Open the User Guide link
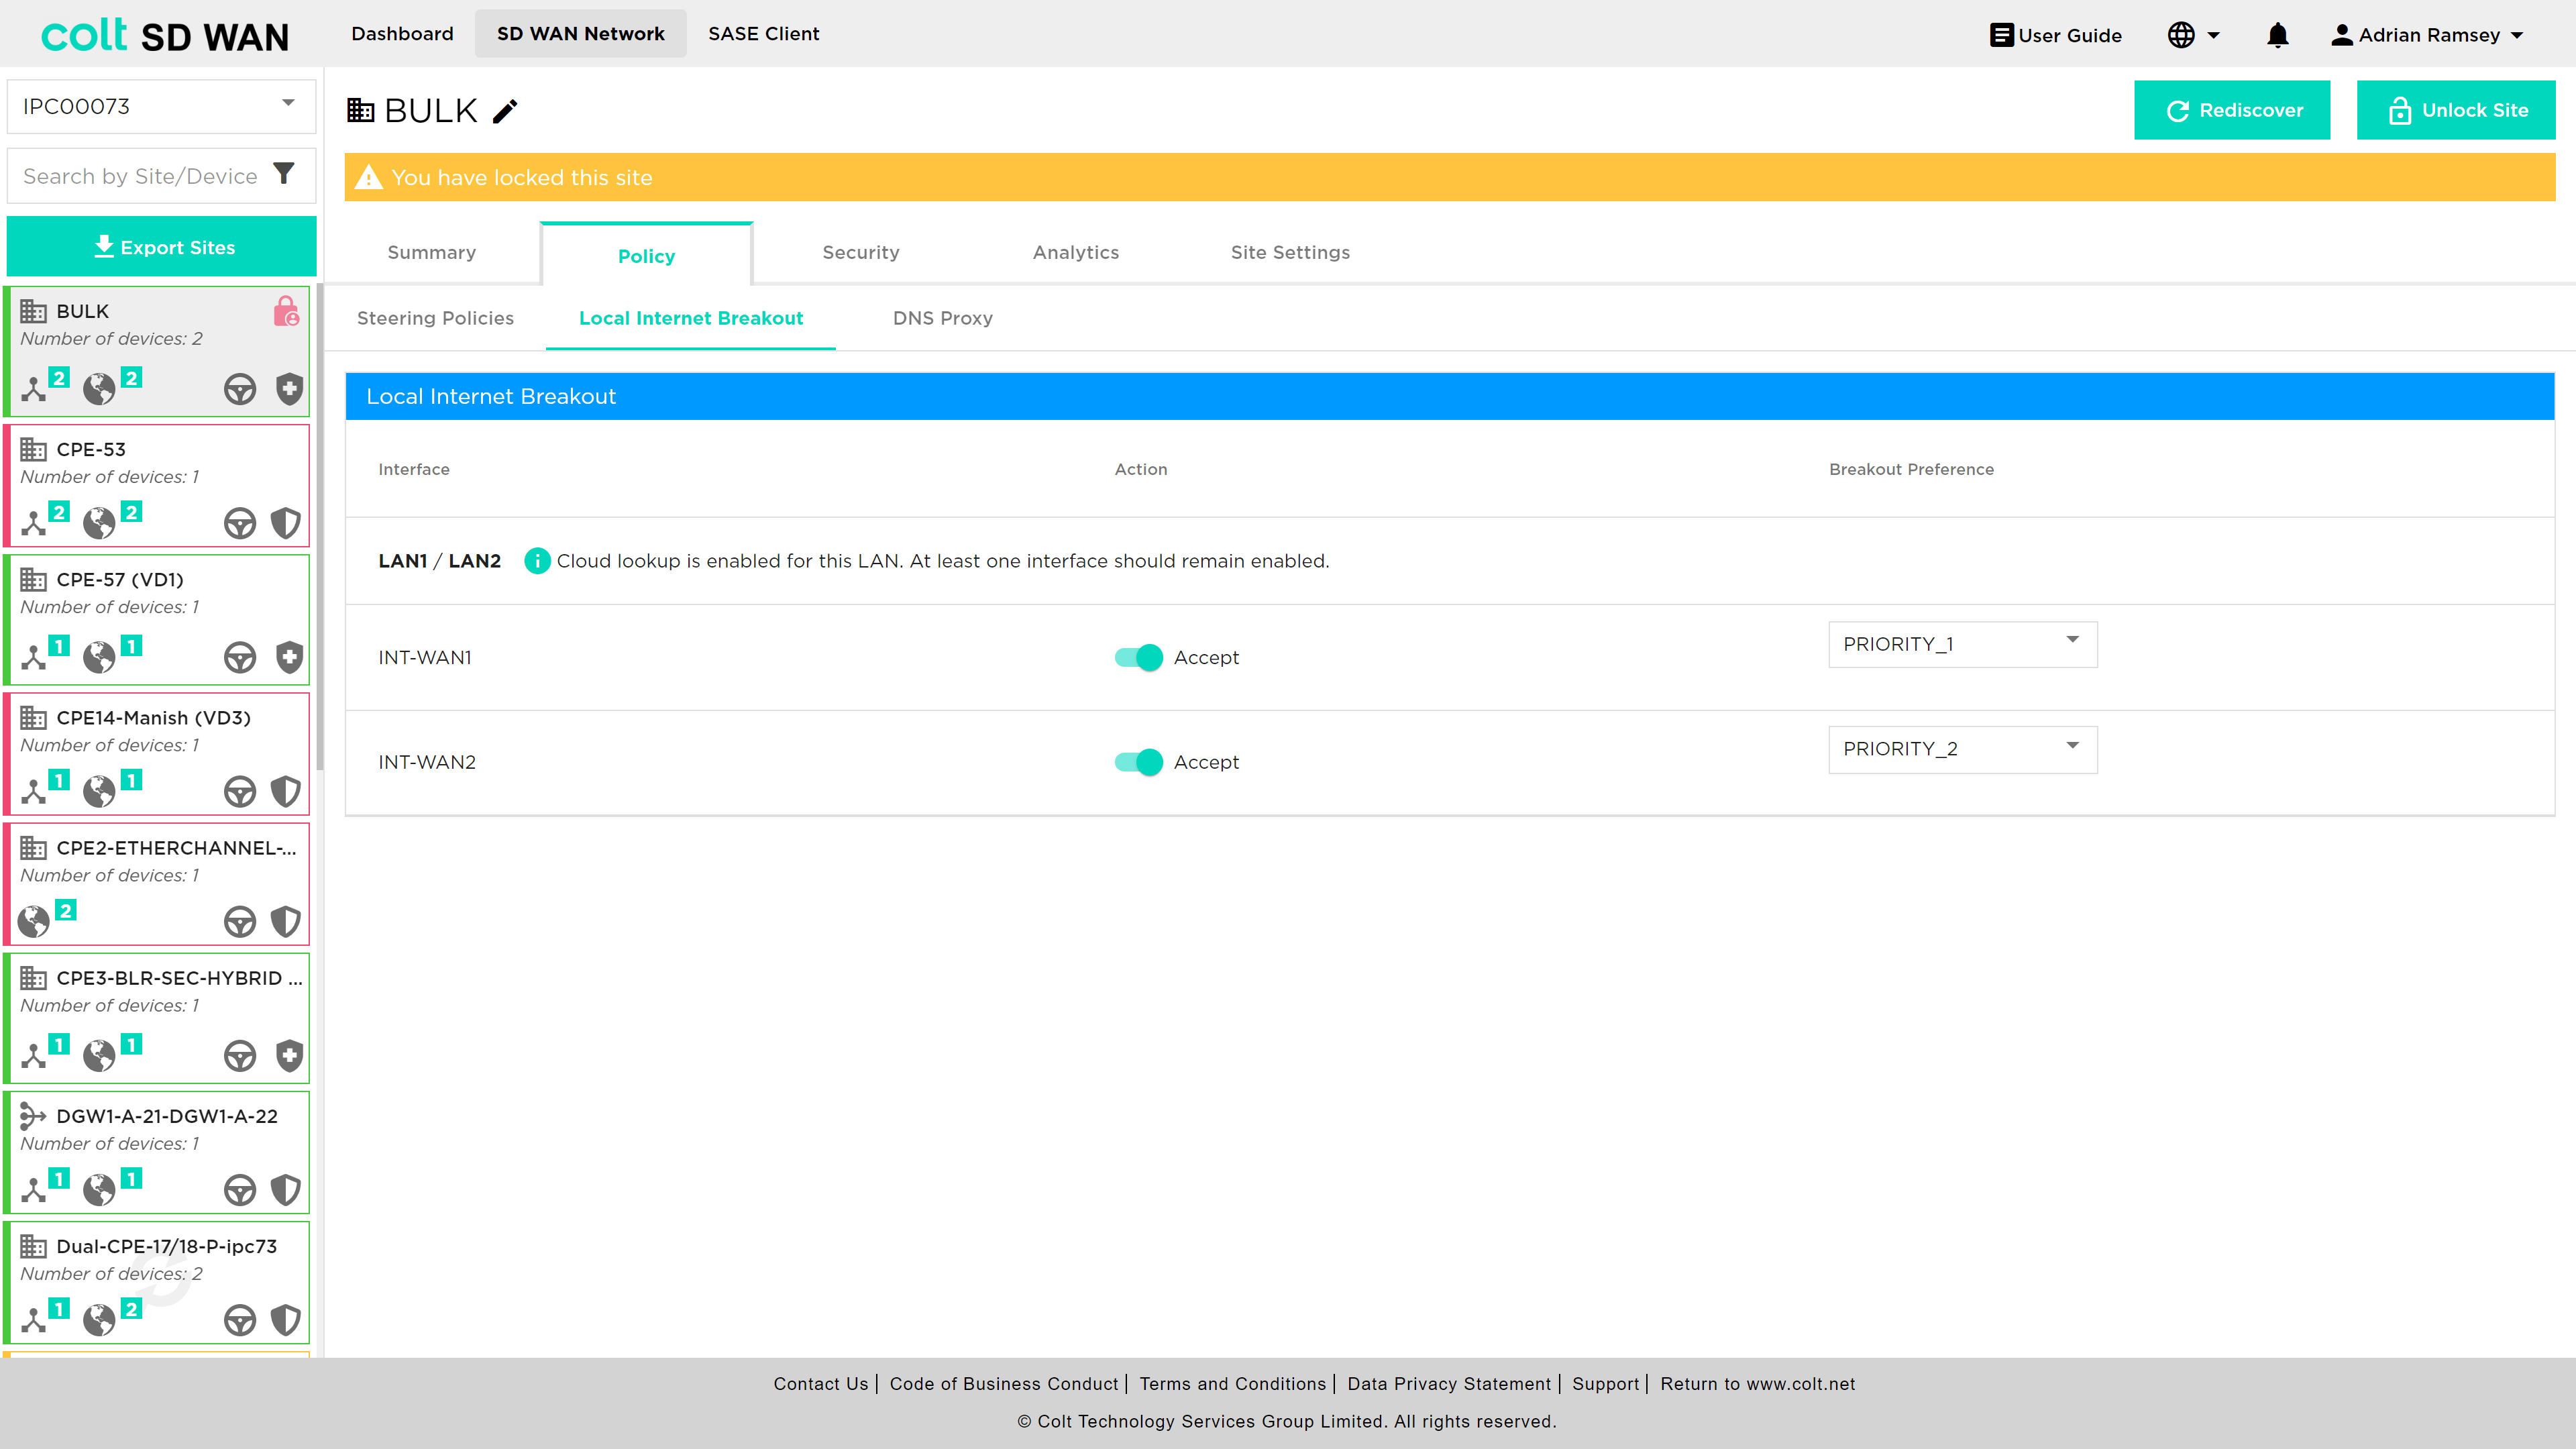 [x=2055, y=35]
